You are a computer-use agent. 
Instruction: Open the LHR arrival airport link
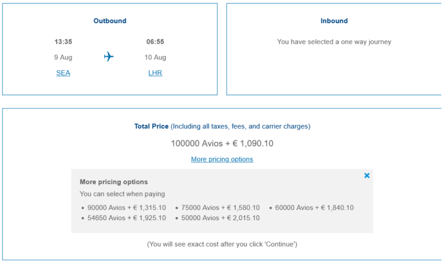pos(155,73)
